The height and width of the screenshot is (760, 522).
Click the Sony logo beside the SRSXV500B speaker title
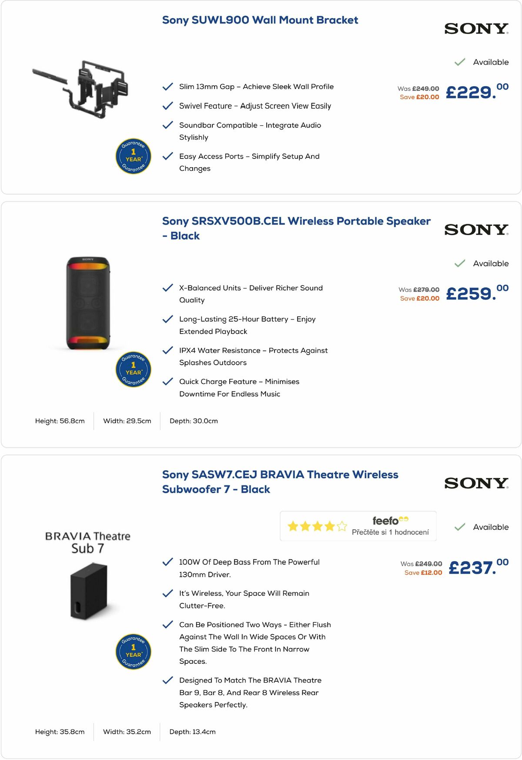tap(475, 229)
